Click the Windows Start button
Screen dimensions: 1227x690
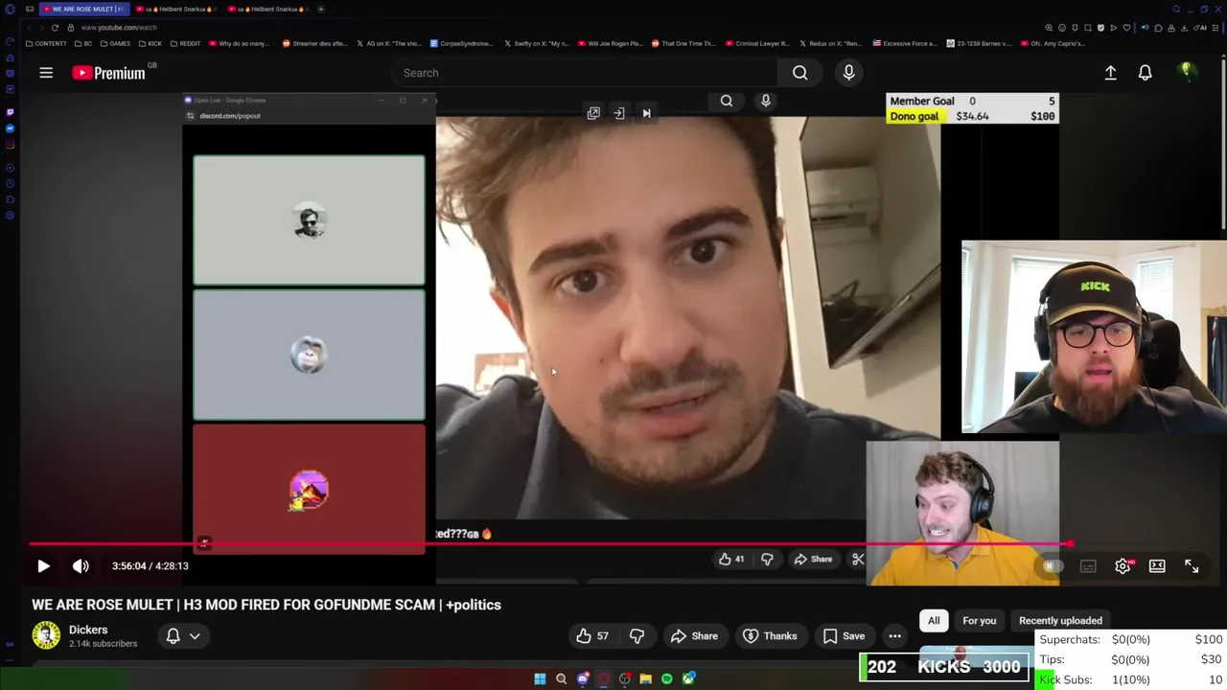pyautogui.click(x=540, y=678)
